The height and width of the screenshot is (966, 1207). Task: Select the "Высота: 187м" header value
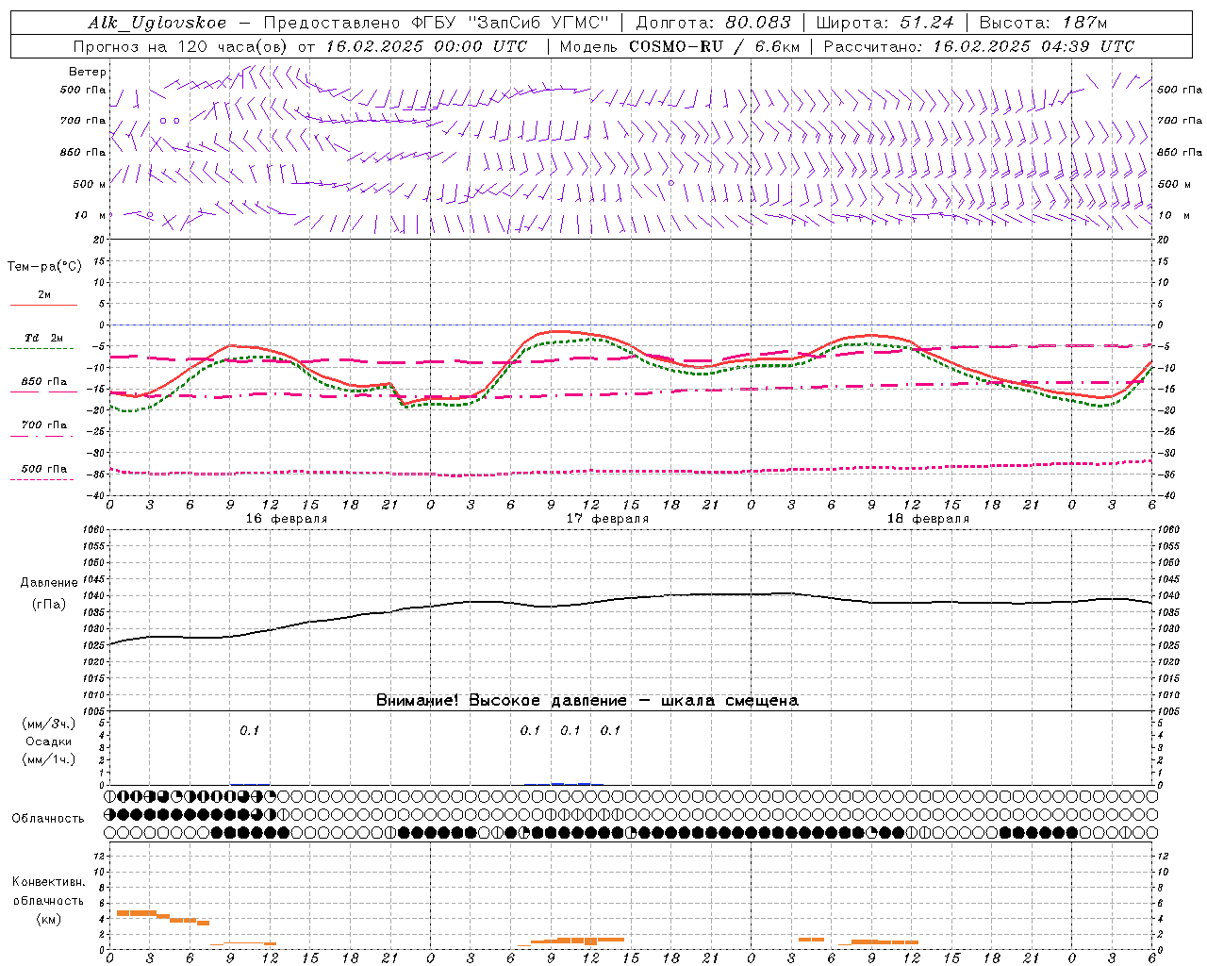click(1043, 23)
